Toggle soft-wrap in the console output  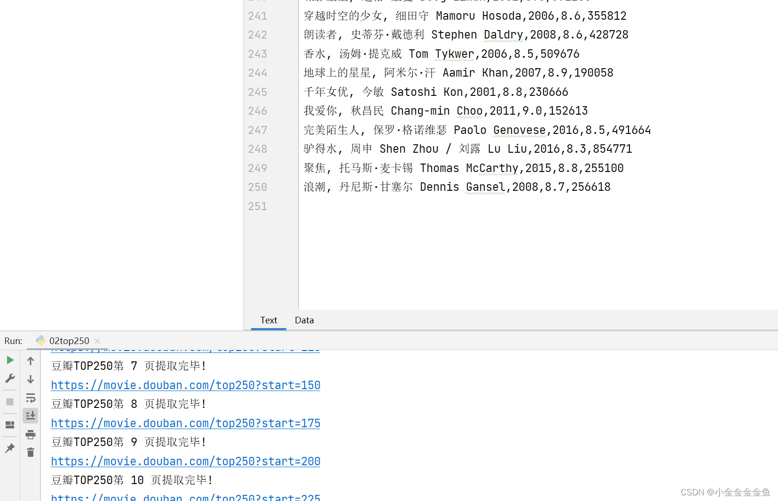[31, 398]
